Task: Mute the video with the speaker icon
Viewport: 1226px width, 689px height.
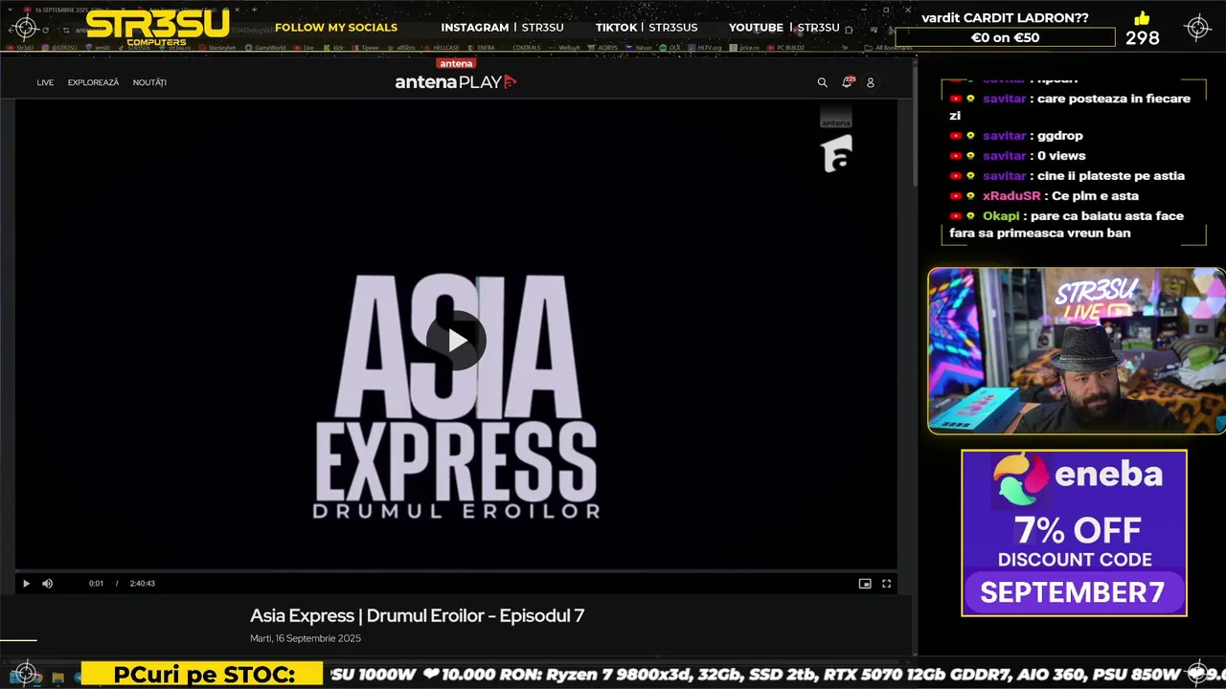Action: coord(47,583)
